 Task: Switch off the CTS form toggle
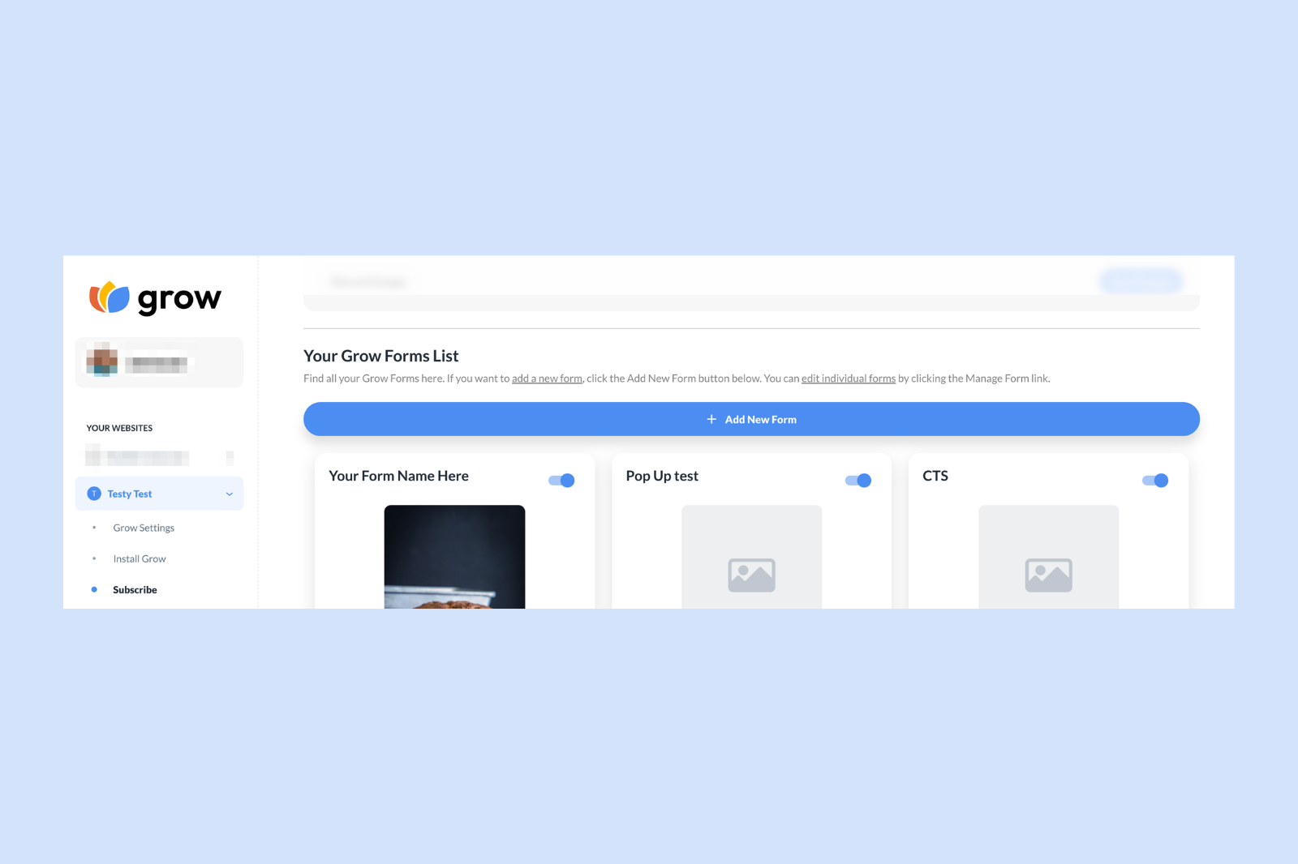pos(1155,481)
